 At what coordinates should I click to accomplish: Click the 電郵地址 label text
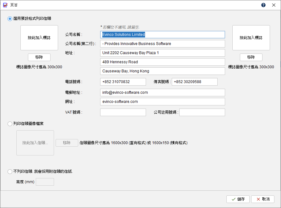(x=74, y=93)
